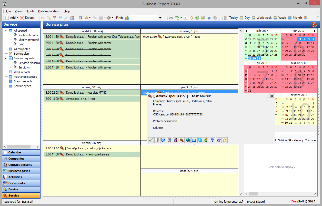Click the green checkmark icon in popup
The image size is (322, 206).
point(151,140)
